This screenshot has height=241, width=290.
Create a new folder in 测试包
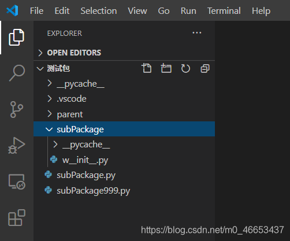click(x=166, y=68)
